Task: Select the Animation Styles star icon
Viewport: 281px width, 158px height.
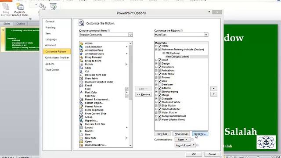Action: (81, 54)
